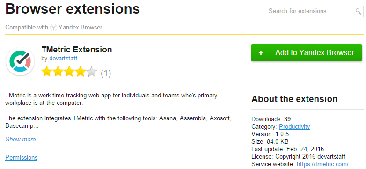
Task: Click the rating count (1)
Action: (x=106, y=73)
